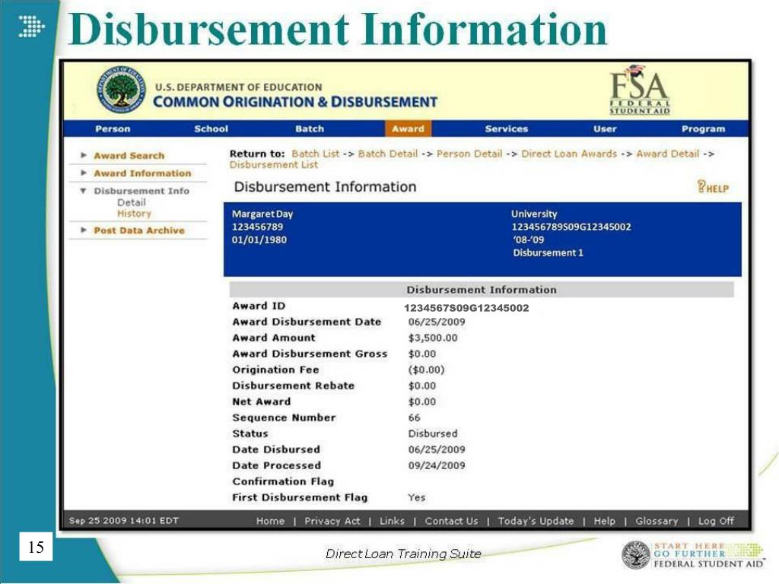Screen dimensions: 779x584
Task: Open the School tab
Action: tap(211, 129)
